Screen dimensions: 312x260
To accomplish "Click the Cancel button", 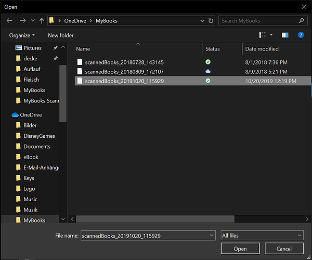I will pyautogui.click(x=284, y=249).
